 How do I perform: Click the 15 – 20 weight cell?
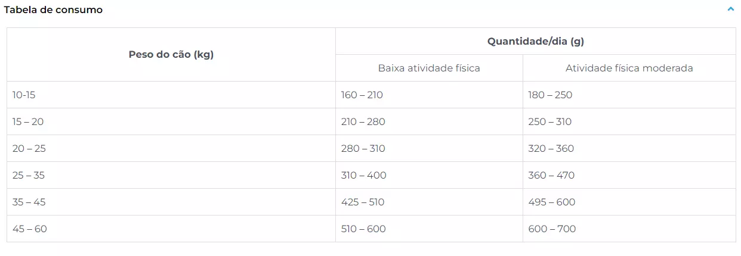tap(171, 121)
